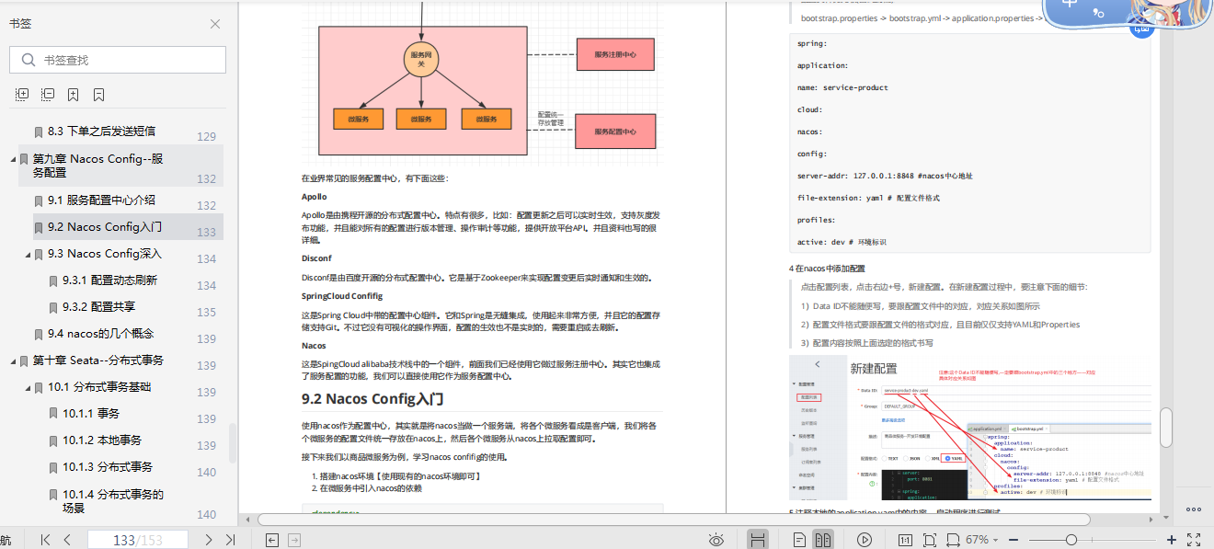Open bookmark 10.1.2 本地事务

point(102,440)
